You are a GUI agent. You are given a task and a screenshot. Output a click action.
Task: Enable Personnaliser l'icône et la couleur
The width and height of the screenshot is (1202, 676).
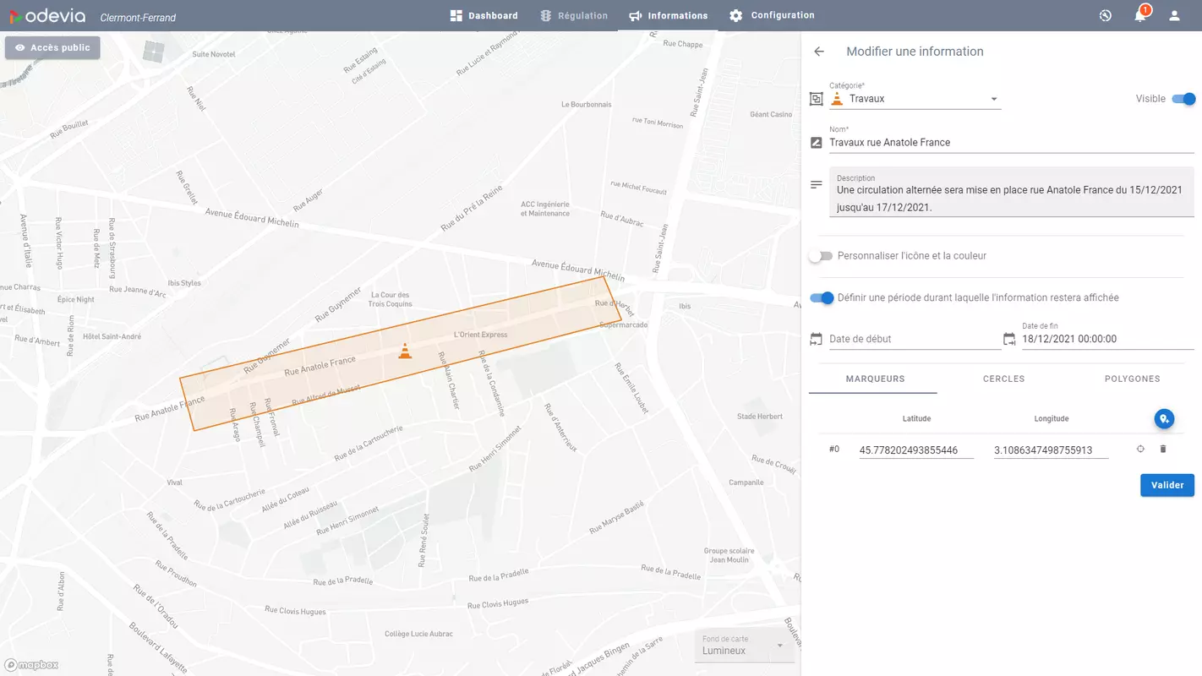point(820,256)
